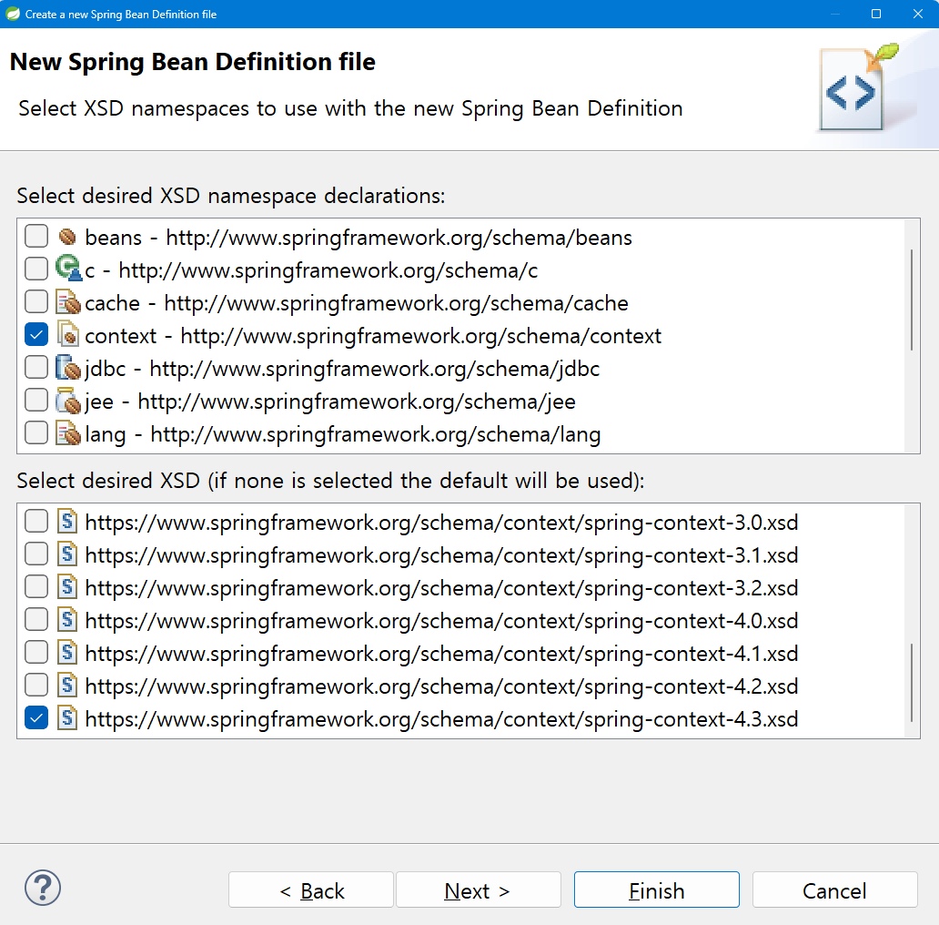Image resolution: width=939 pixels, height=925 pixels.
Task: Check the spring-context-3.1.xsd checkbox
Action: pyautogui.click(x=35, y=554)
